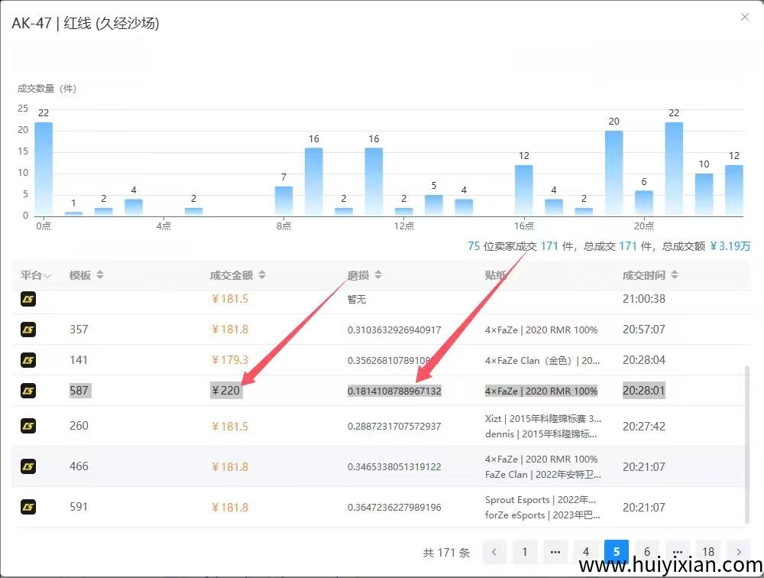Click platform icon in the ¥220 row

click(x=28, y=391)
